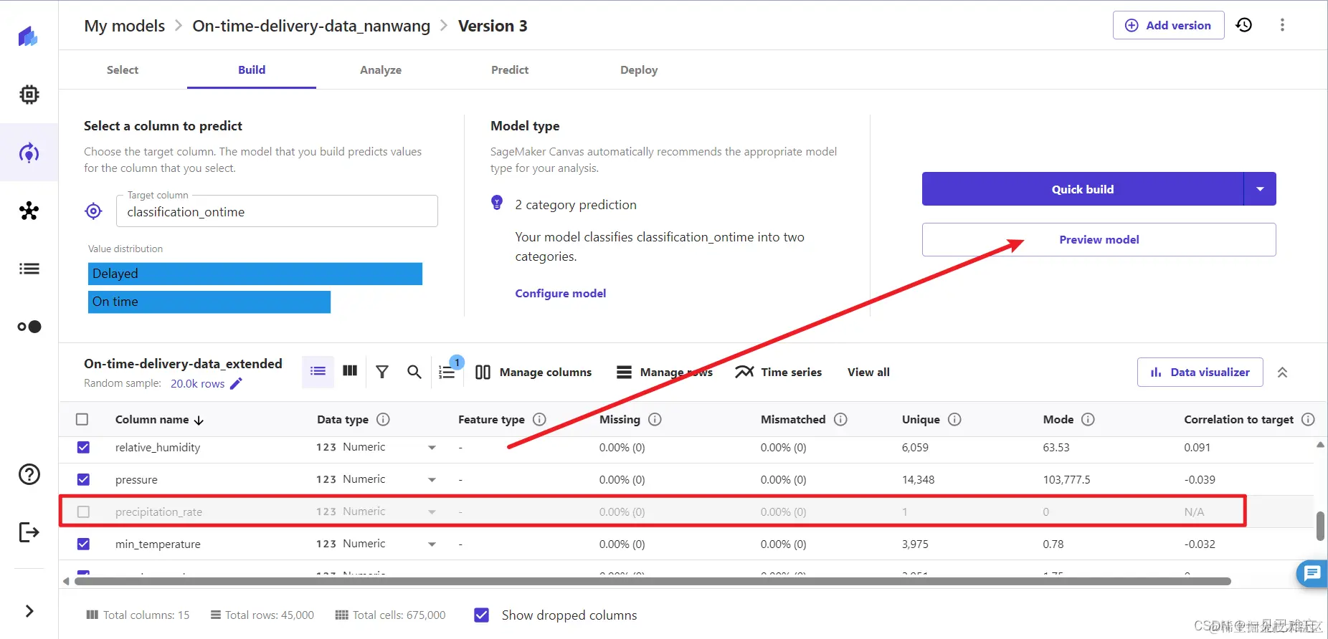
Task: Click the toggle-shaped circles icon in the sidebar
Action: [29, 327]
